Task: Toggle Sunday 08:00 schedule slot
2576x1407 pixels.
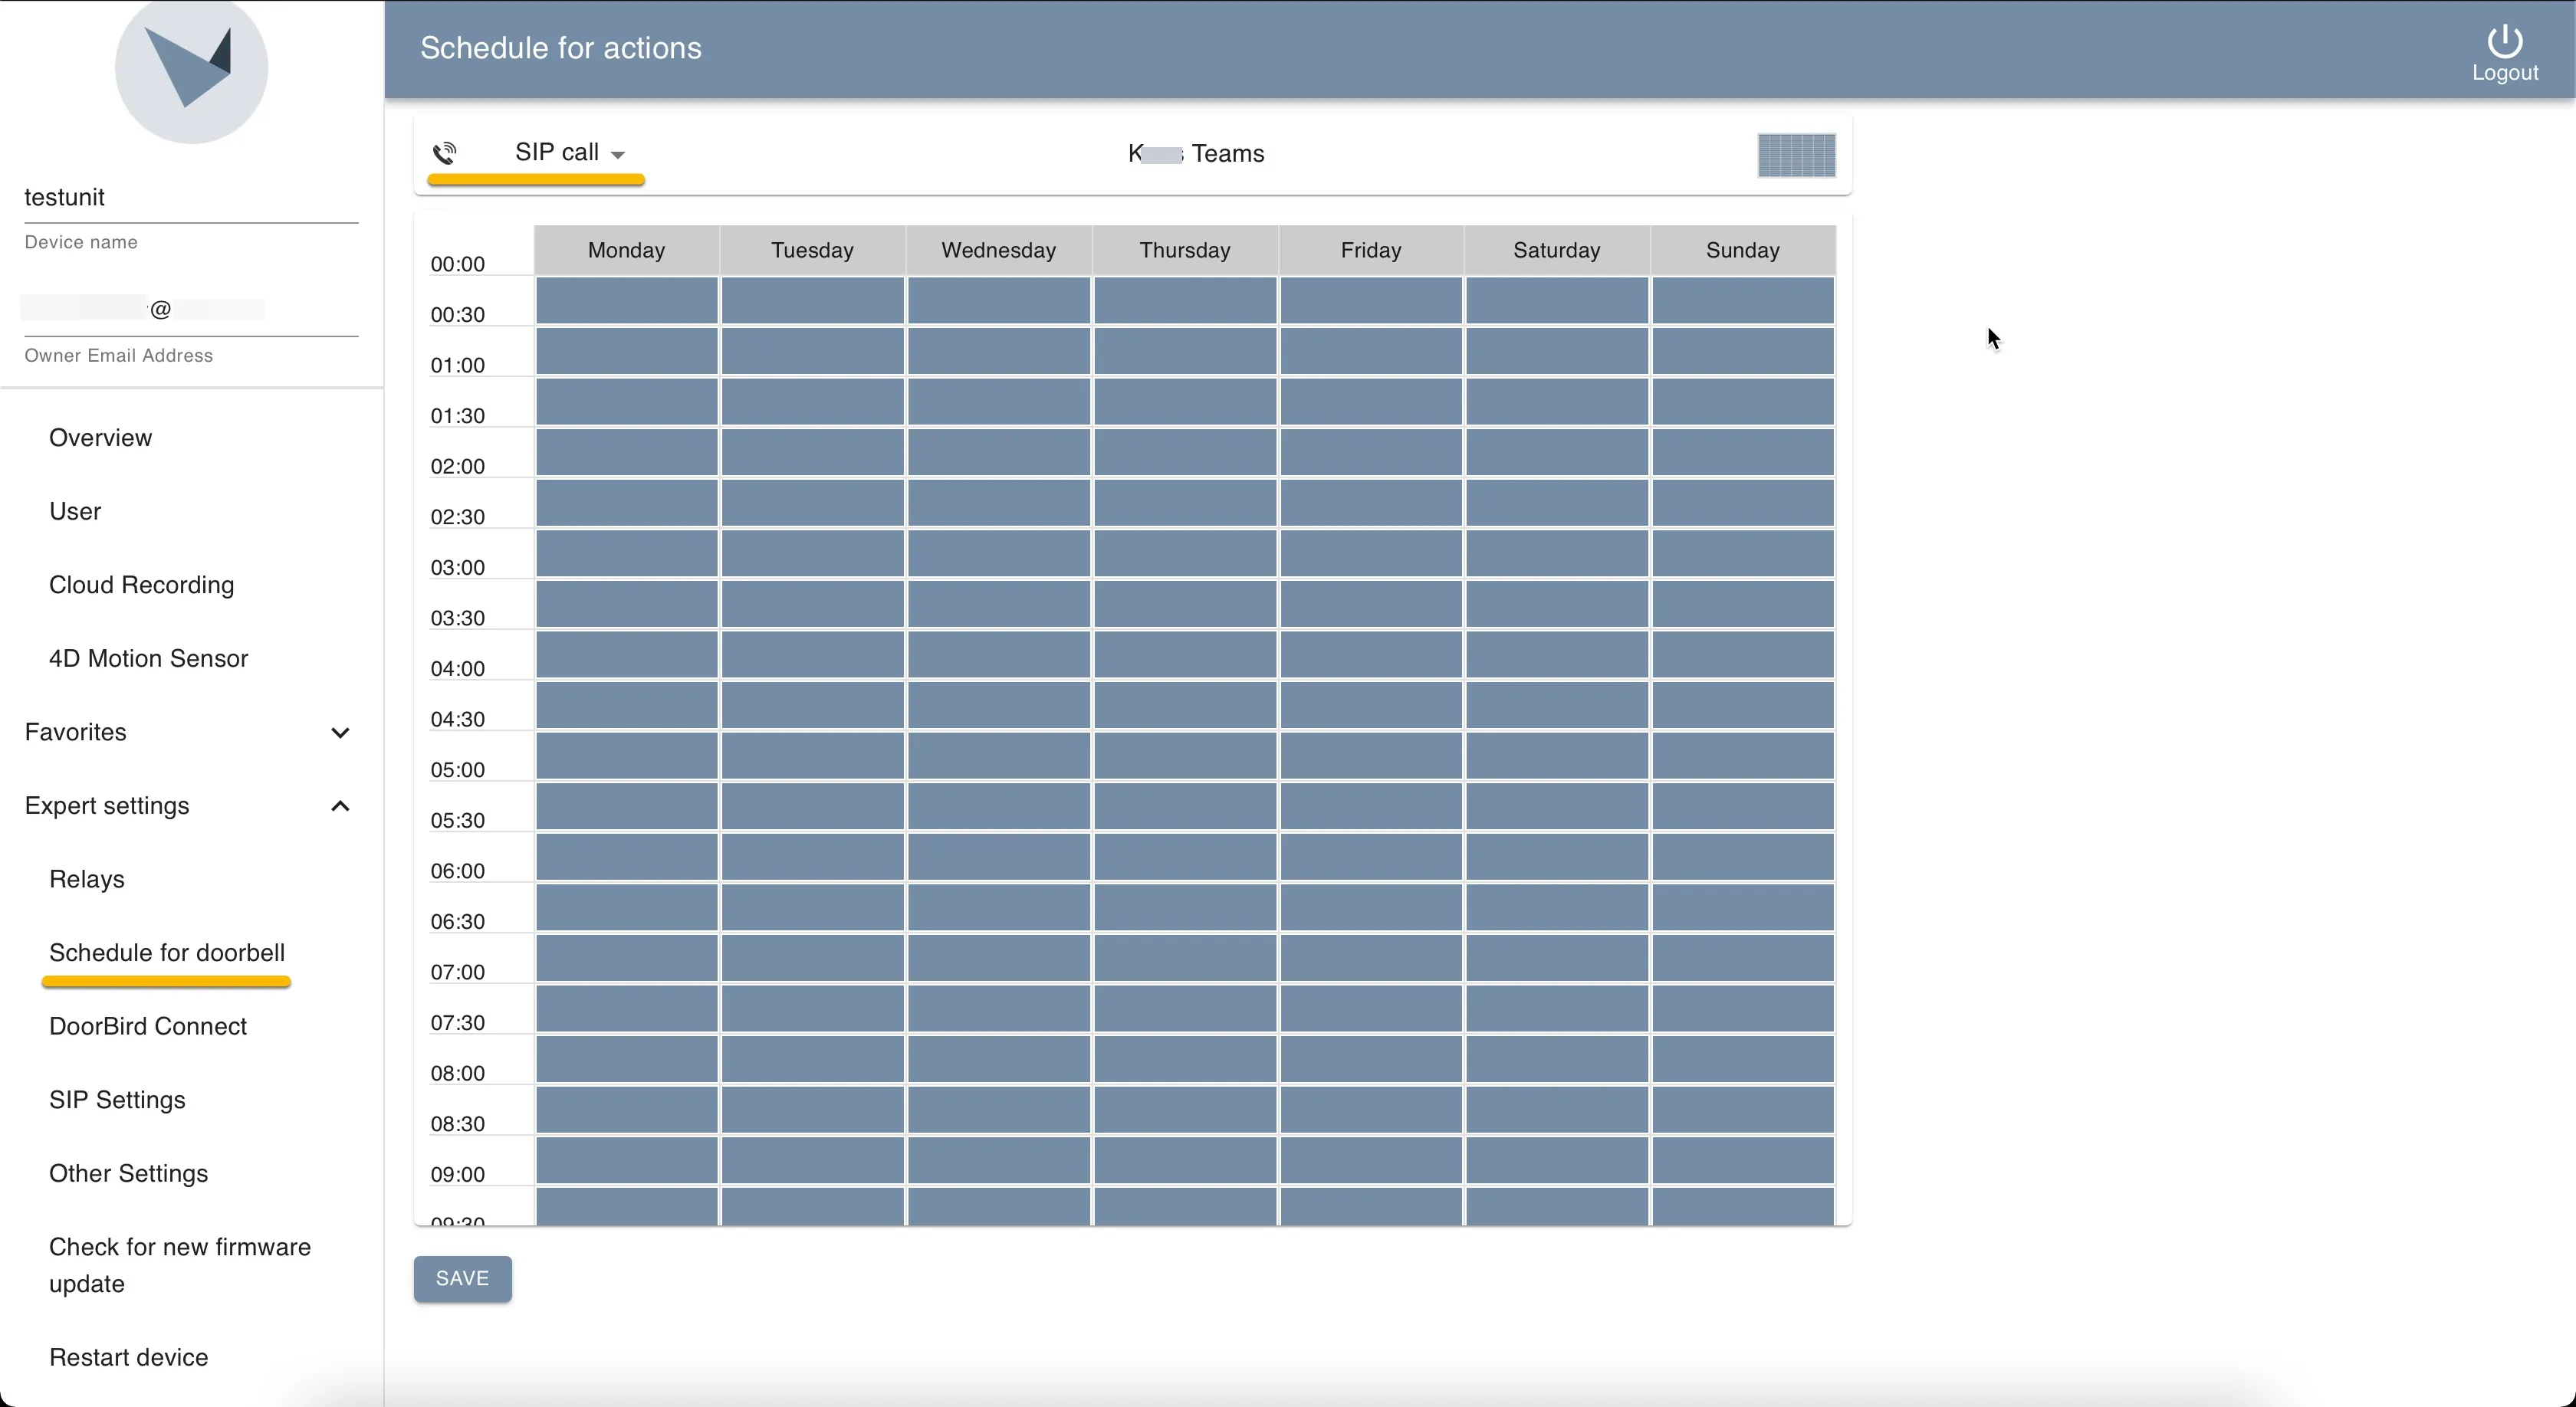Action: [x=1742, y=1109]
